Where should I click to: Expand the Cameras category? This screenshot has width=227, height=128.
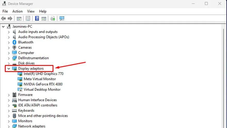pyautogui.click(x=9, y=48)
